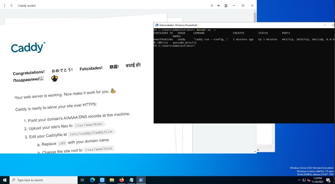335x184 pixels.
Task: Click the '5 minutes ago' created value
Action: 243,39
